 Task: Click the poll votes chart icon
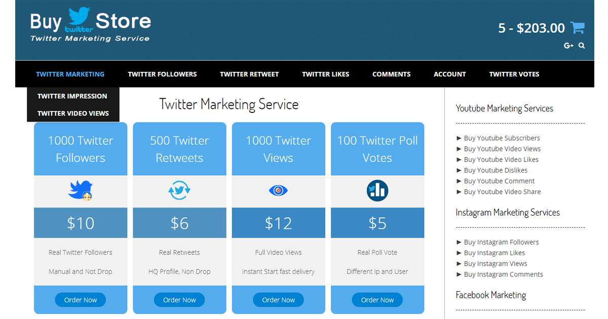(x=377, y=190)
